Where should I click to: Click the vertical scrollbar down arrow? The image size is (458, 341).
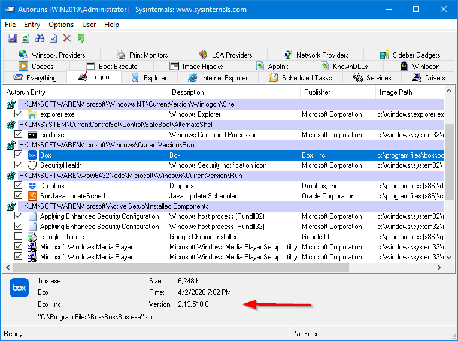[x=450, y=258]
